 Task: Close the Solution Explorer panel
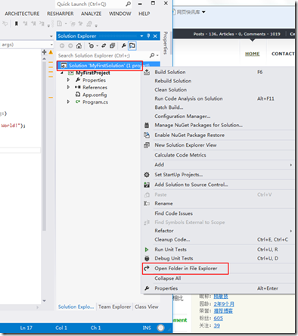tap(155, 36)
